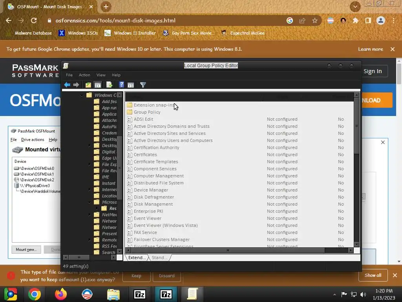The height and width of the screenshot is (302, 402).
Task: Click the Forward arrow in Group Policy toolbar
Action: point(76,85)
